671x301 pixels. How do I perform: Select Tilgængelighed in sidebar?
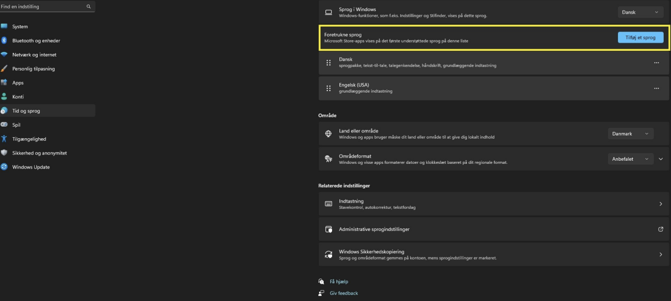(x=48, y=139)
